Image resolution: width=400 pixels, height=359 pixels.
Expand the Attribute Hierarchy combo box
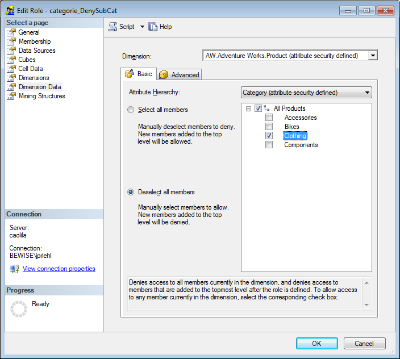point(368,93)
